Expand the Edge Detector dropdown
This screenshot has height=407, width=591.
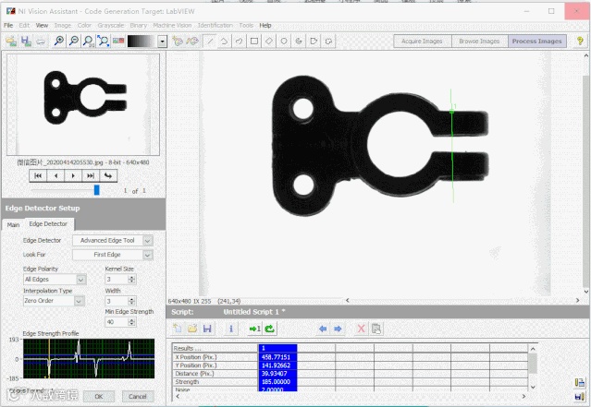[148, 240]
